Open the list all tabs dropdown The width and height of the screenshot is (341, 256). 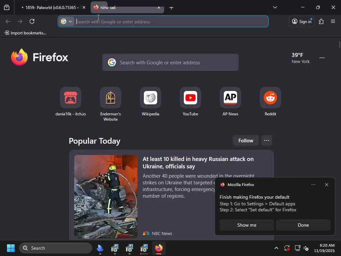point(275,8)
